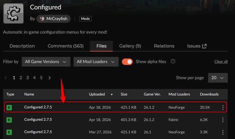Click the Size column header

pyautogui.click(x=124, y=94)
